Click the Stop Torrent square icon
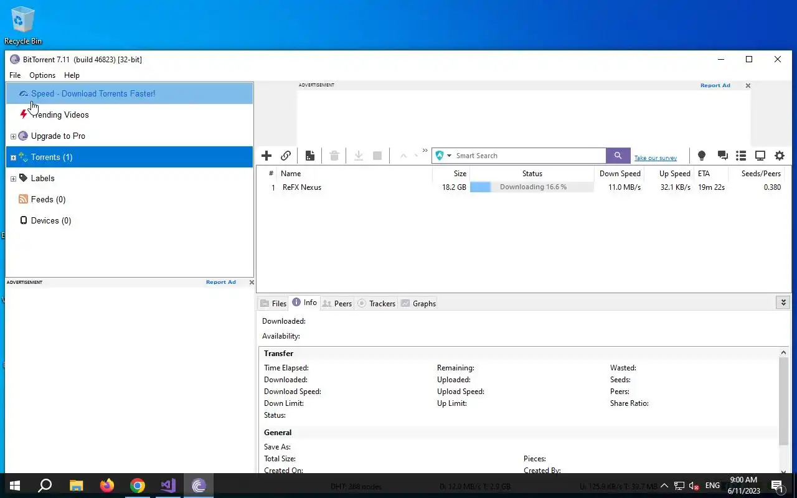797x498 pixels. (377, 156)
